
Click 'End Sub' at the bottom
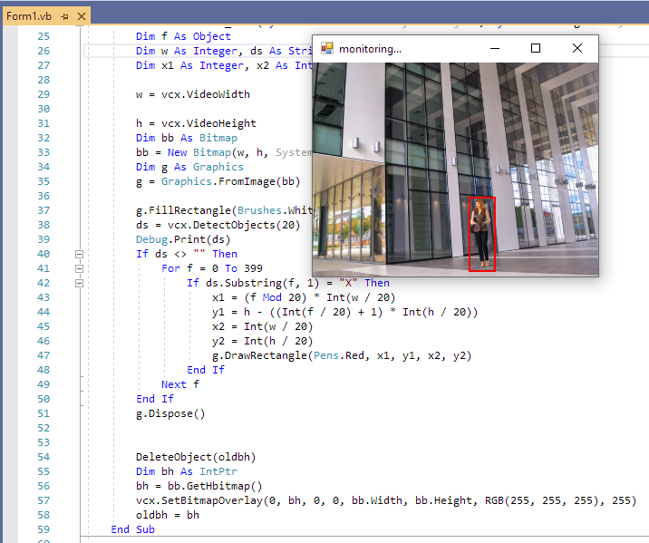[x=132, y=529]
